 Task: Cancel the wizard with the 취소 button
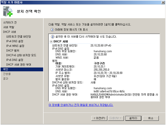tap(151, 118)
